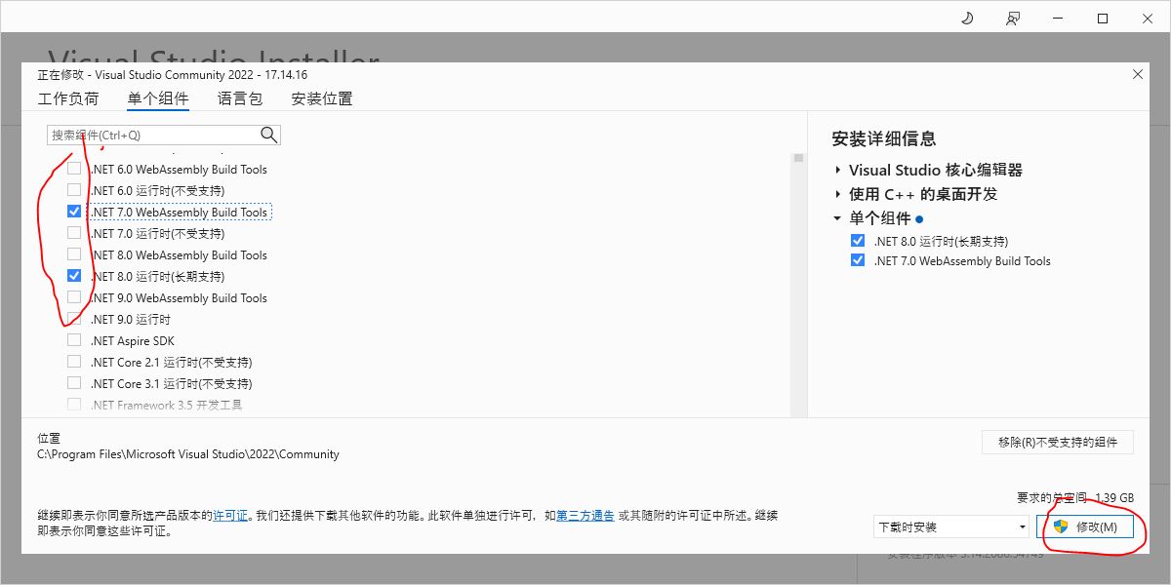Check .NET 6.0 WebAssembly Build Tools
This screenshot has width=1171, height=585.
[x=74, y=169]
